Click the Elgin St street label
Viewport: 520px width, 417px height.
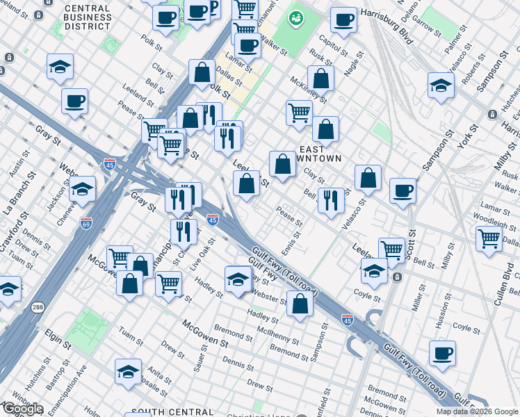tap(58, 339)
